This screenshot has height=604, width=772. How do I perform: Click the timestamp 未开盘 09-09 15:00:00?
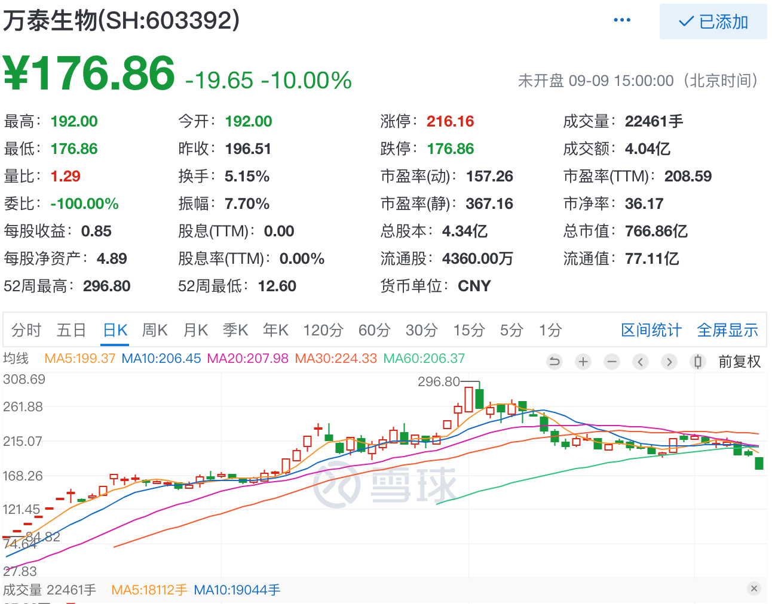coord(596,81)
